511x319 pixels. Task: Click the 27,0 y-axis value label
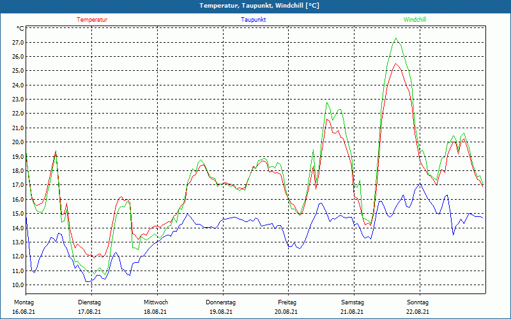[17, 42]
